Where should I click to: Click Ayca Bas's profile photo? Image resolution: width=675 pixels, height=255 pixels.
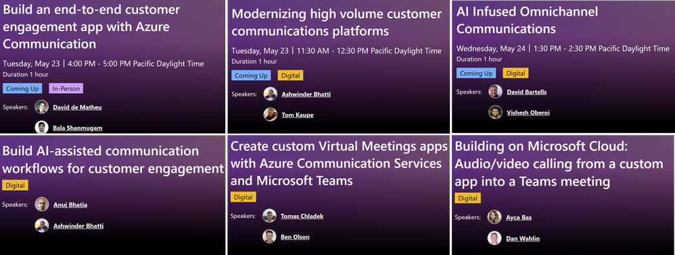(x=494, y=217)
